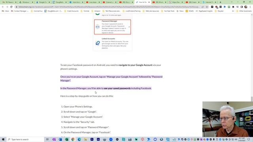
Task: Go back to previous page
Action: click(3, 7)
